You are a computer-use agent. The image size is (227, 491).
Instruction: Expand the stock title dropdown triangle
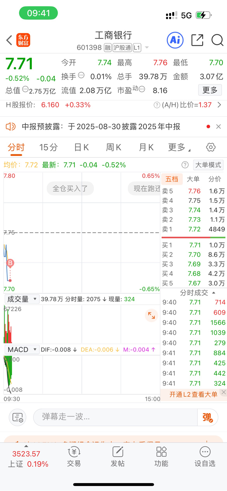[x=147, y=48]
